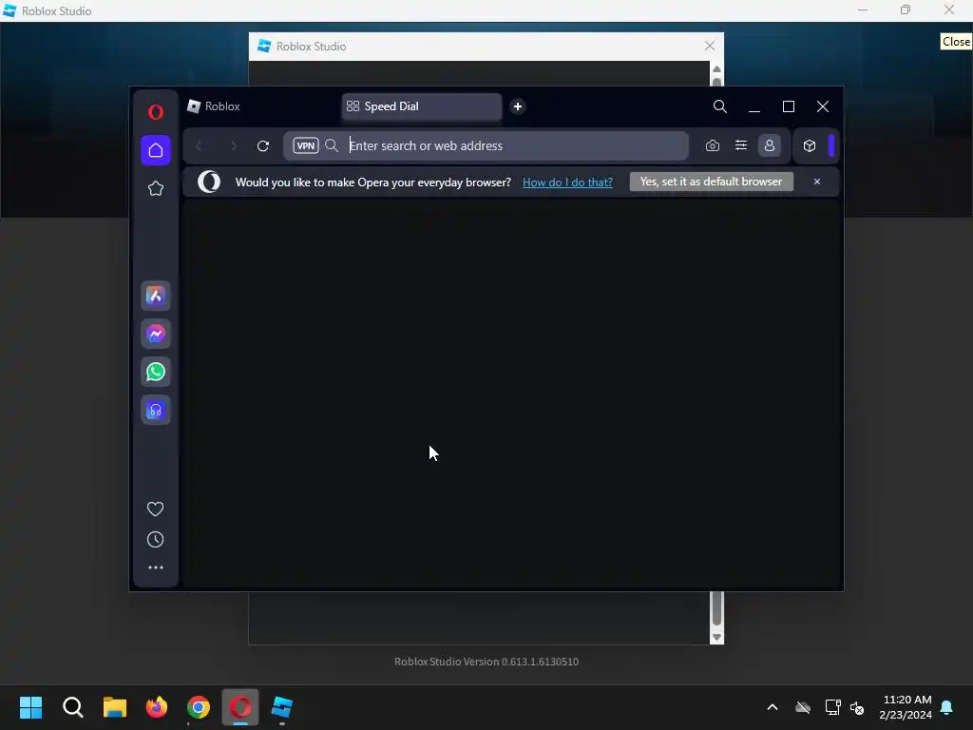Click Opera icon on the taskbar
This screenshot has height=730, width=973.
[x=240, y=707]
